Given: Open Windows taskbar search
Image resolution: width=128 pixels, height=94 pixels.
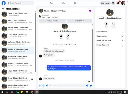Looking at the screenshot, I should coord(7,92).
